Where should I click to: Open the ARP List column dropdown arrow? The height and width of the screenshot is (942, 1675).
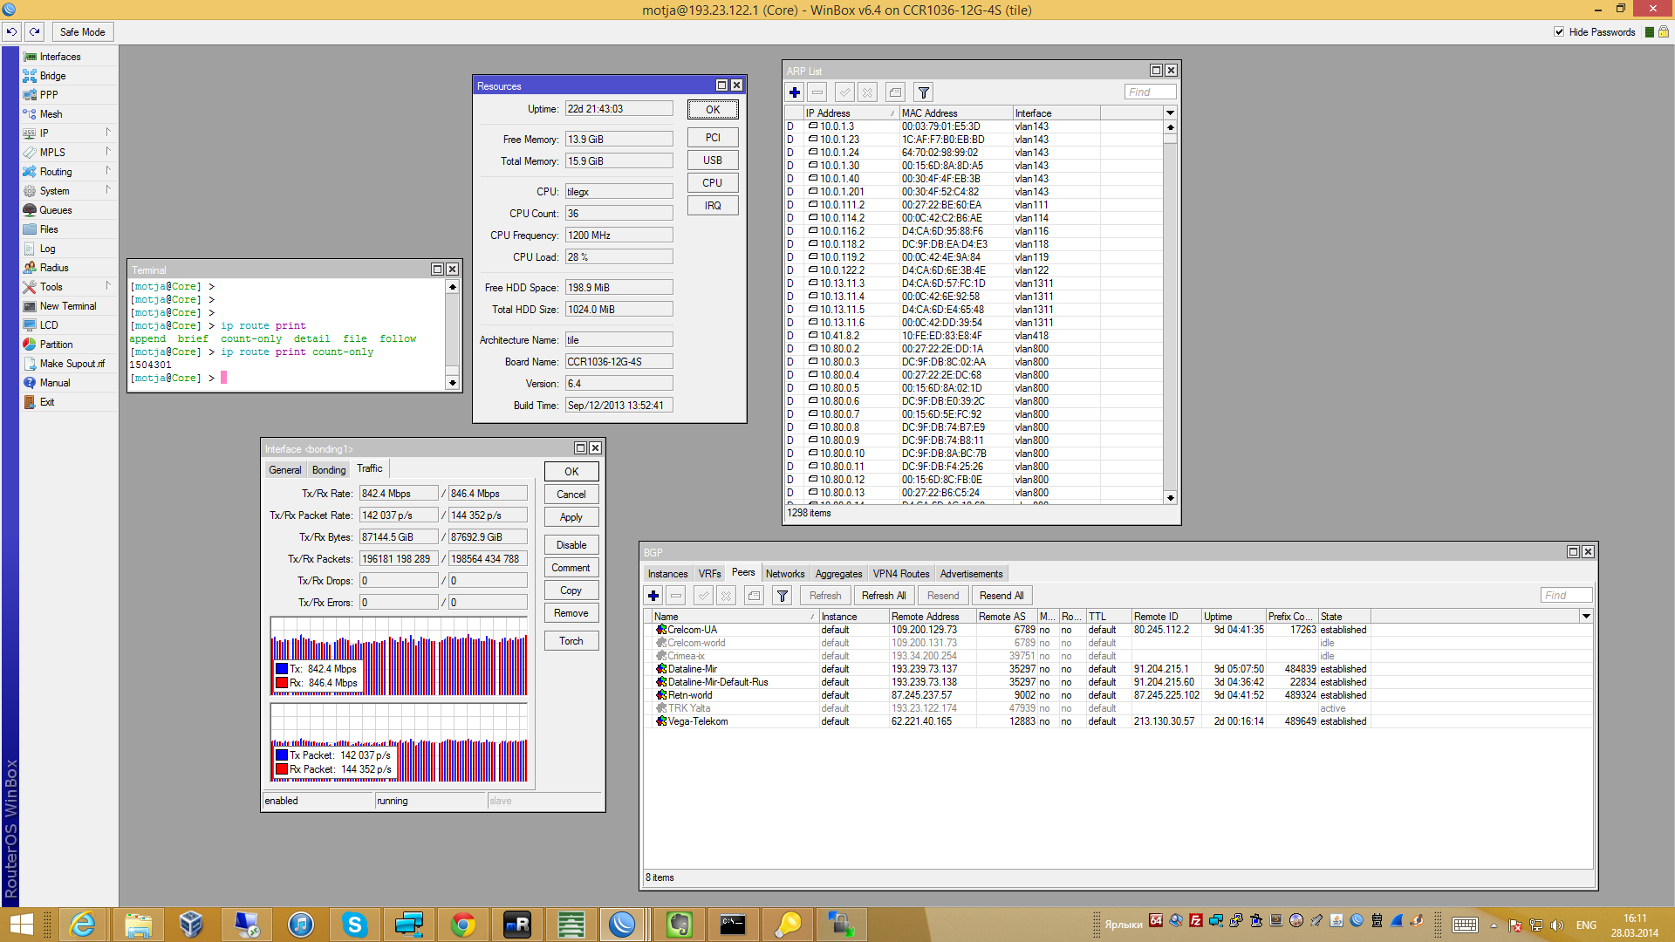pos(1170,113)
